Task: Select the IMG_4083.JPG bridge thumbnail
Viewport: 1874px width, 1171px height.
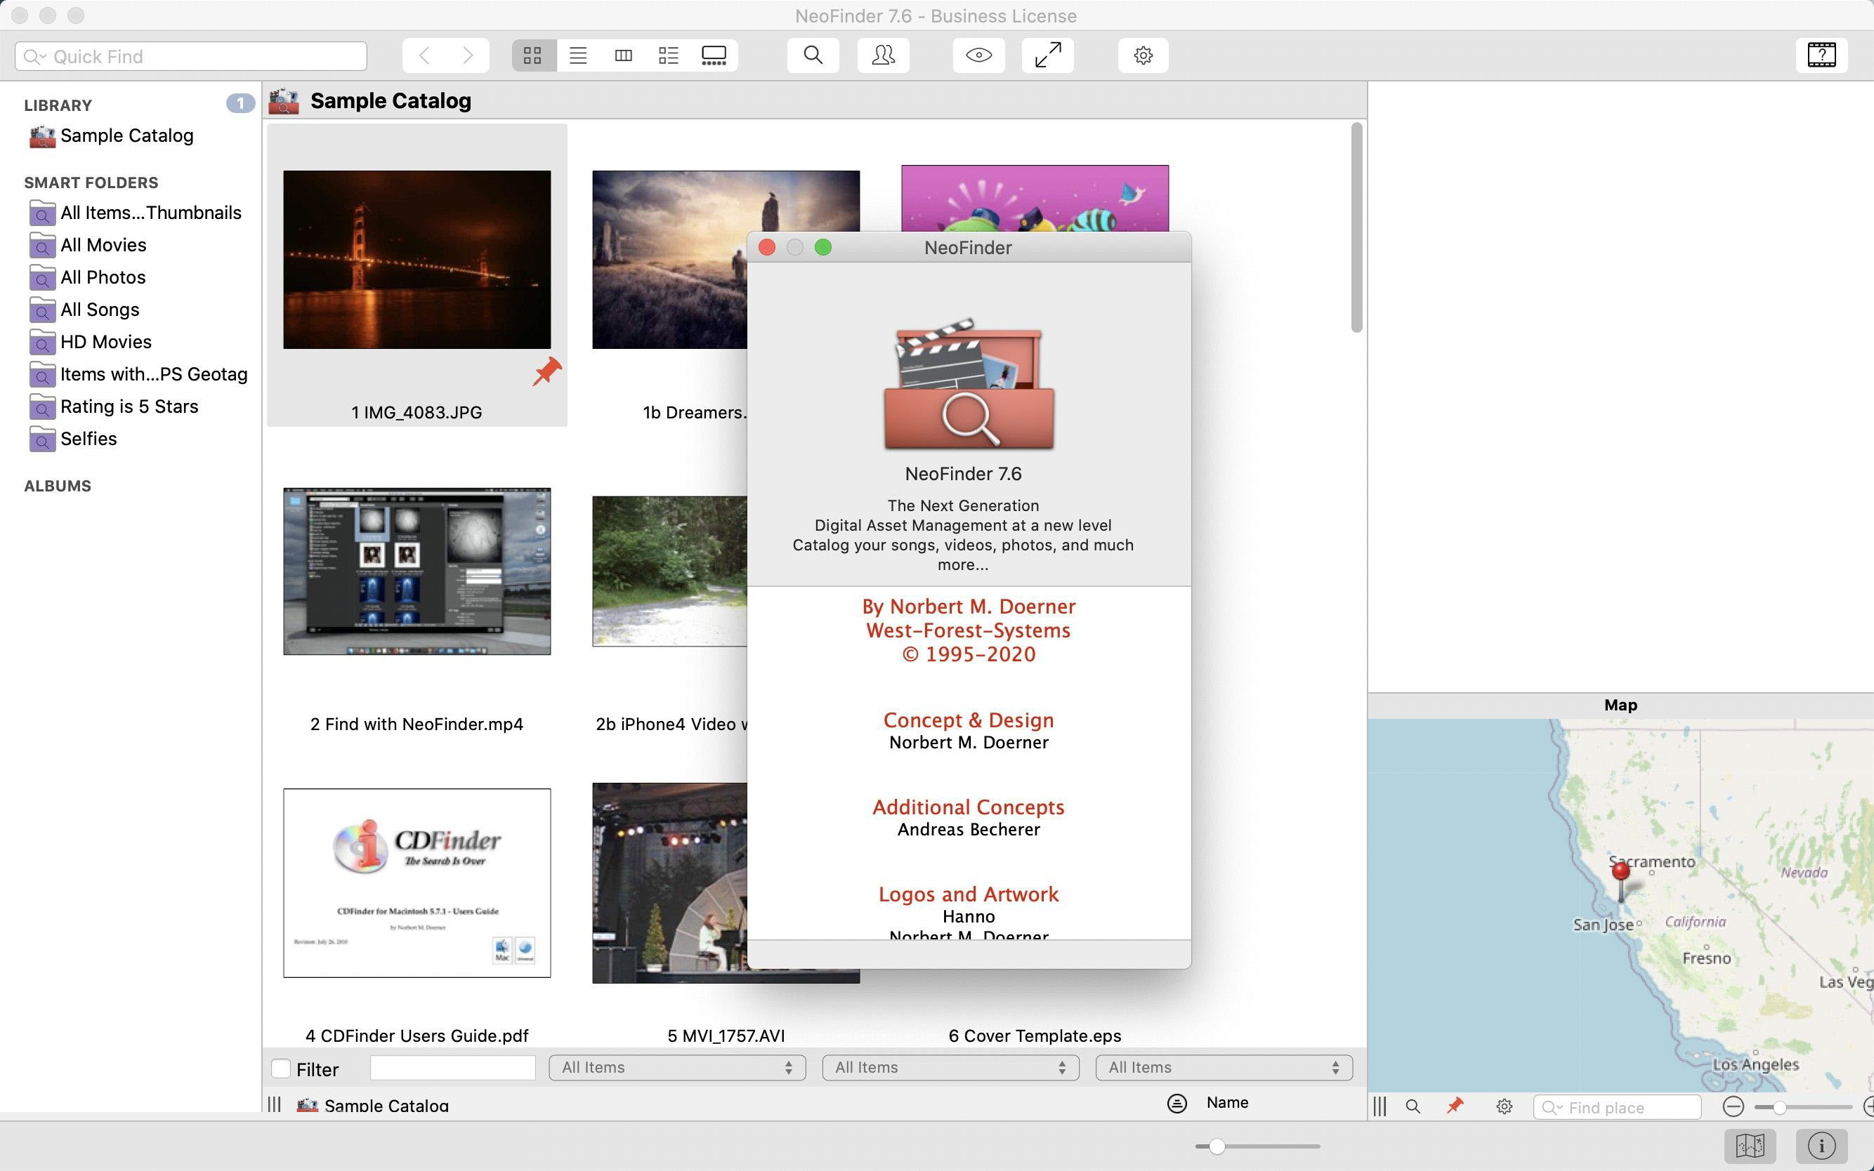Action: [x=417, y=260]
